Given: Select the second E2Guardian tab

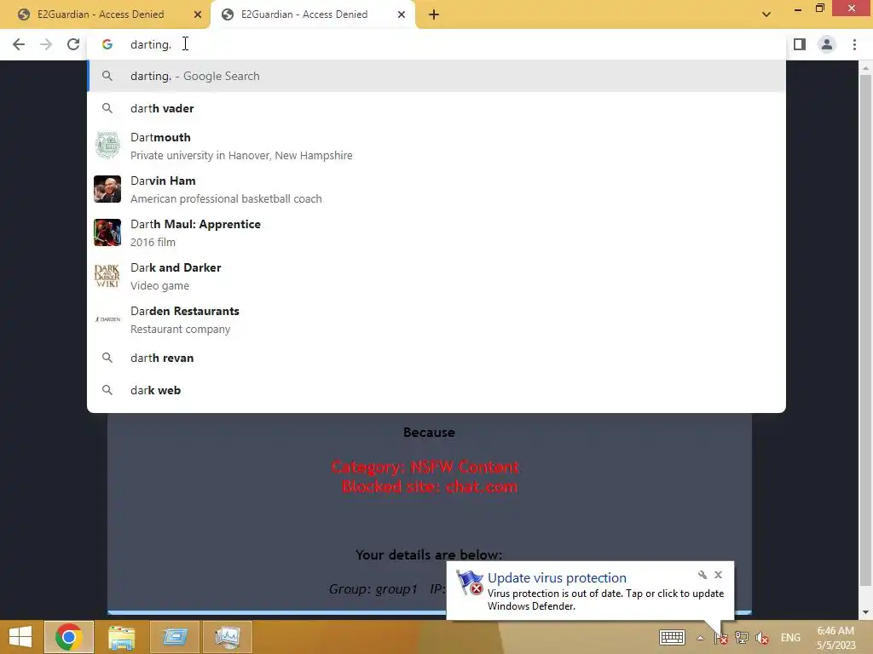Looking at the screenshot, I should (312, 14).
